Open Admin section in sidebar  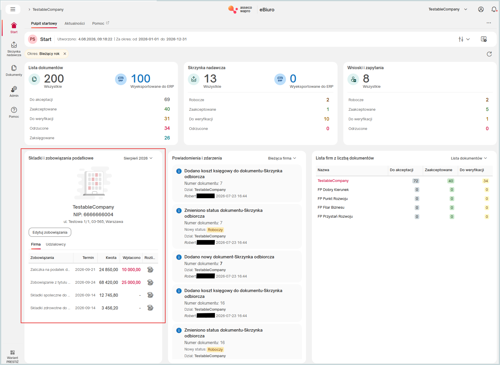[x=14, y=92]
